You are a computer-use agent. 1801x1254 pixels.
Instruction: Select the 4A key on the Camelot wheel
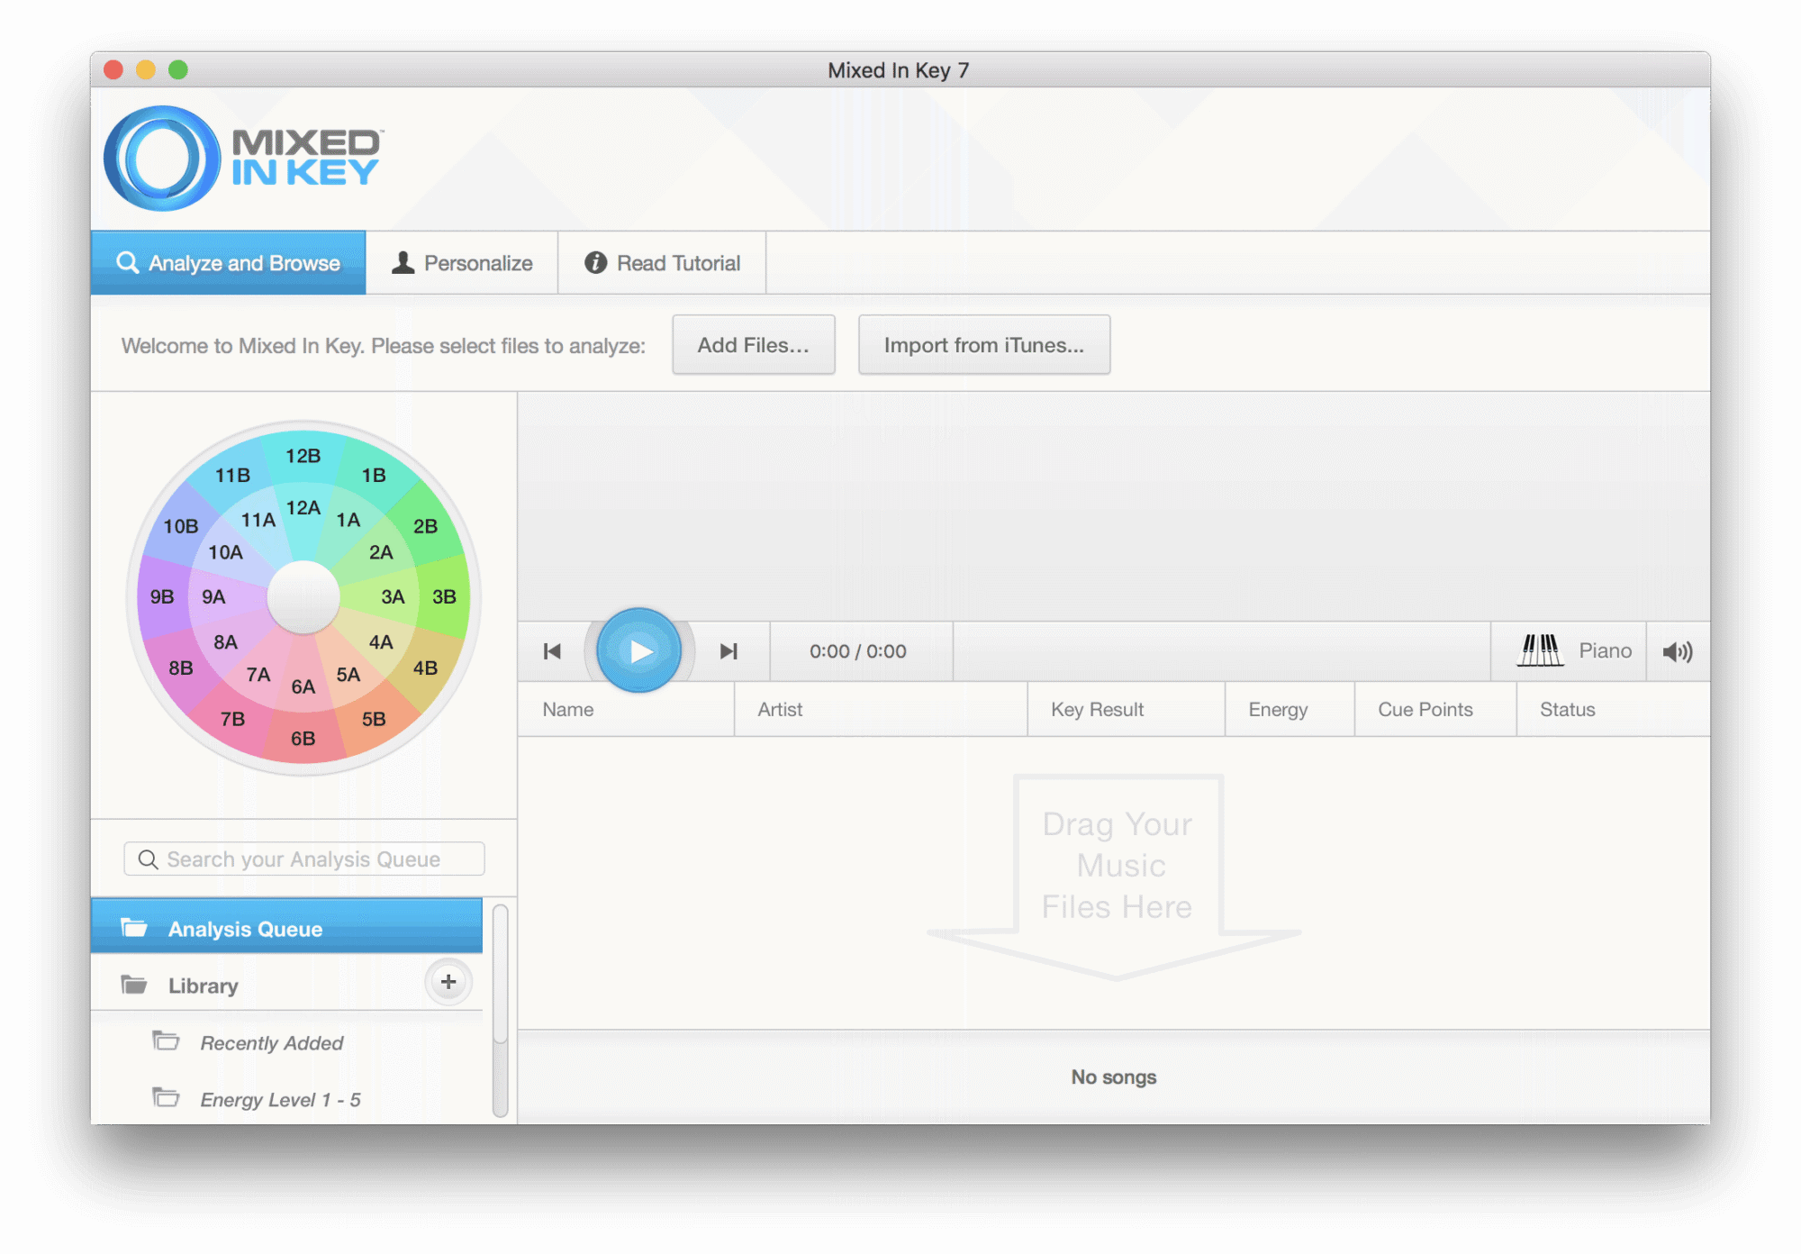point(381,641)
